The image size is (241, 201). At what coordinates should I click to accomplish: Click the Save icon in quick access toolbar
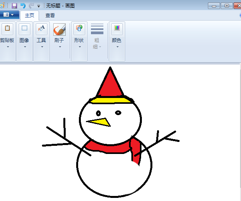pos(14,6)
